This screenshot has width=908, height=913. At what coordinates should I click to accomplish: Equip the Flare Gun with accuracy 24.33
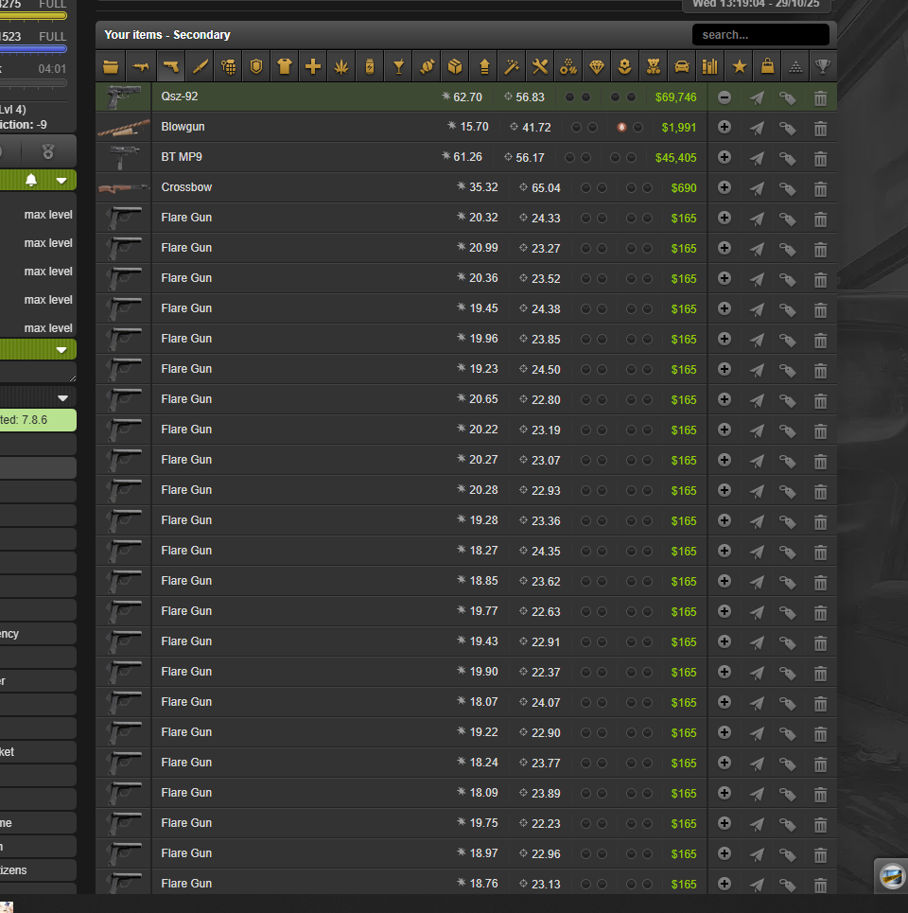(x=725, y=218)
